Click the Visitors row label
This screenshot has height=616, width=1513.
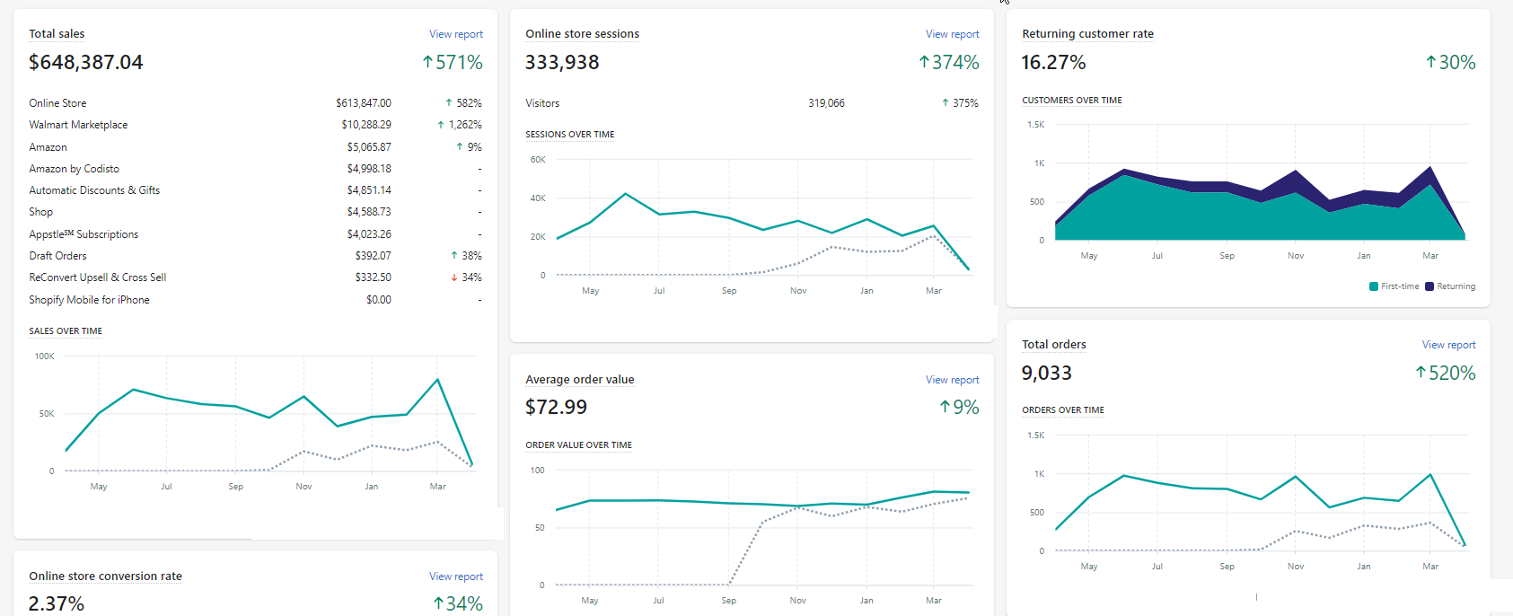(542, 103)
